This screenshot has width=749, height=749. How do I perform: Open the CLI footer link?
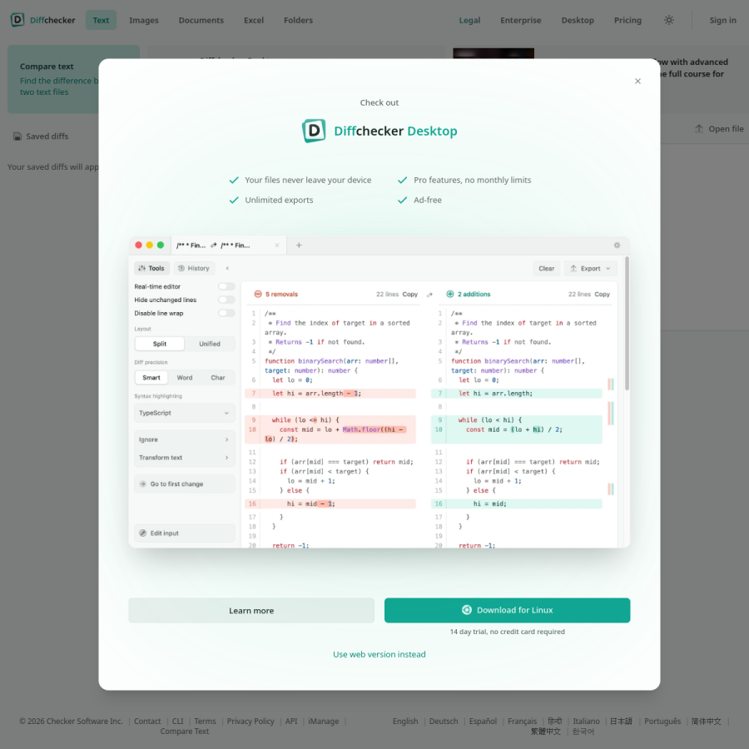[x=178, y=722]
